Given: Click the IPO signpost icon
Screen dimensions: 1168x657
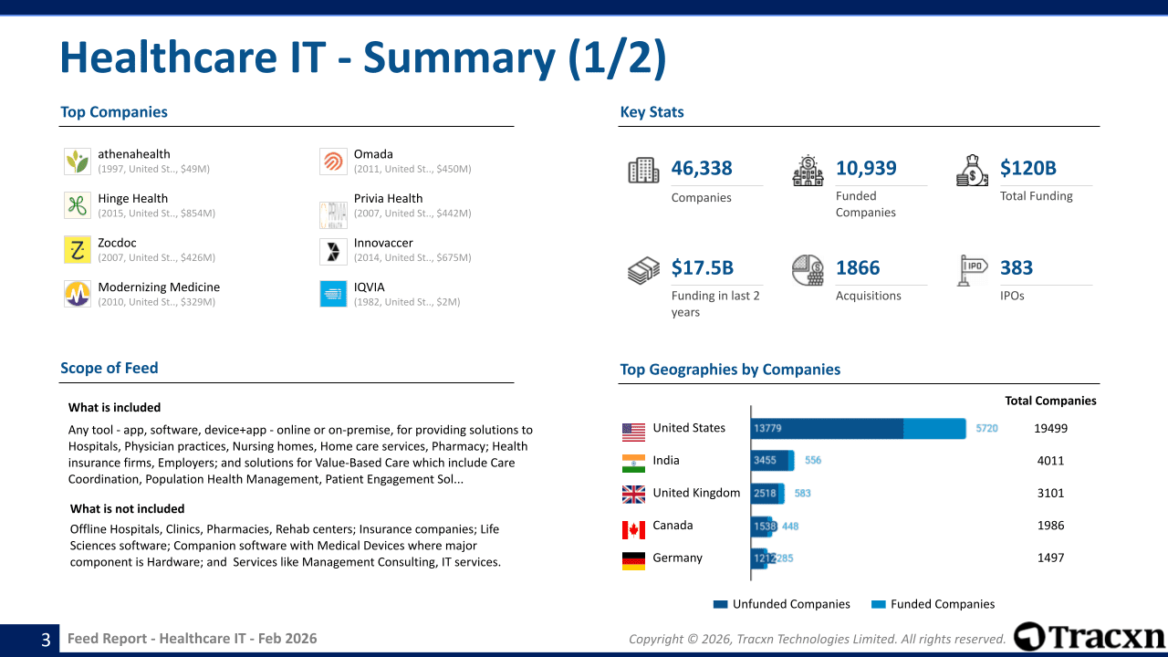Looking at the screenshot, I should [972, 270].
